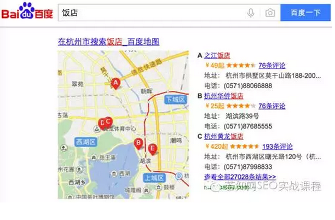View 193条评论 reviews link

[277, 147]
